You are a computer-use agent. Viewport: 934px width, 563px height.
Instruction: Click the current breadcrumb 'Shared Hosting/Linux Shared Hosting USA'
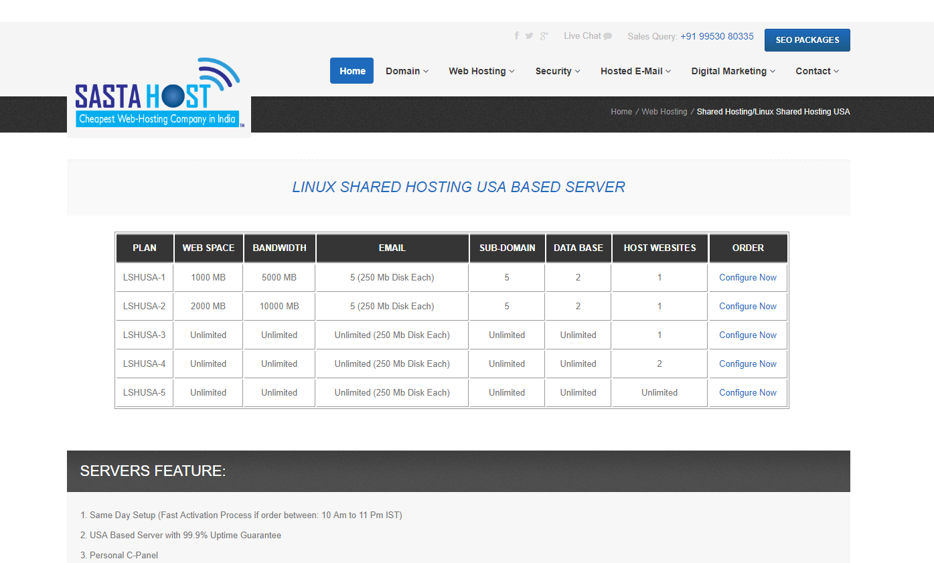click(x=773, y=112)
